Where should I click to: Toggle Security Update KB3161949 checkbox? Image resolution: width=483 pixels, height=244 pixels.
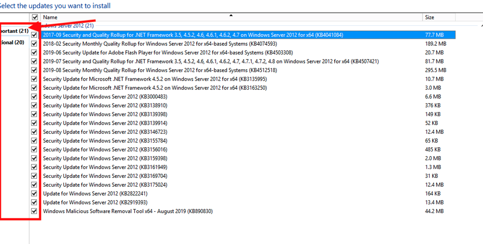point(34,167)
